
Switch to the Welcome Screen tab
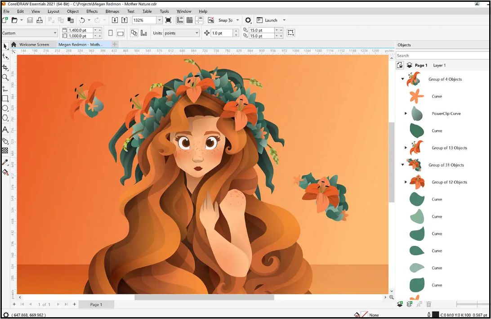pos(34,45)
